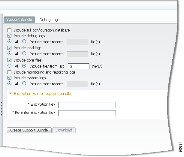Select Include most recent for system logs
This screenshot has width=184, height=157.
pyautogui.click(x=24, y=83)
